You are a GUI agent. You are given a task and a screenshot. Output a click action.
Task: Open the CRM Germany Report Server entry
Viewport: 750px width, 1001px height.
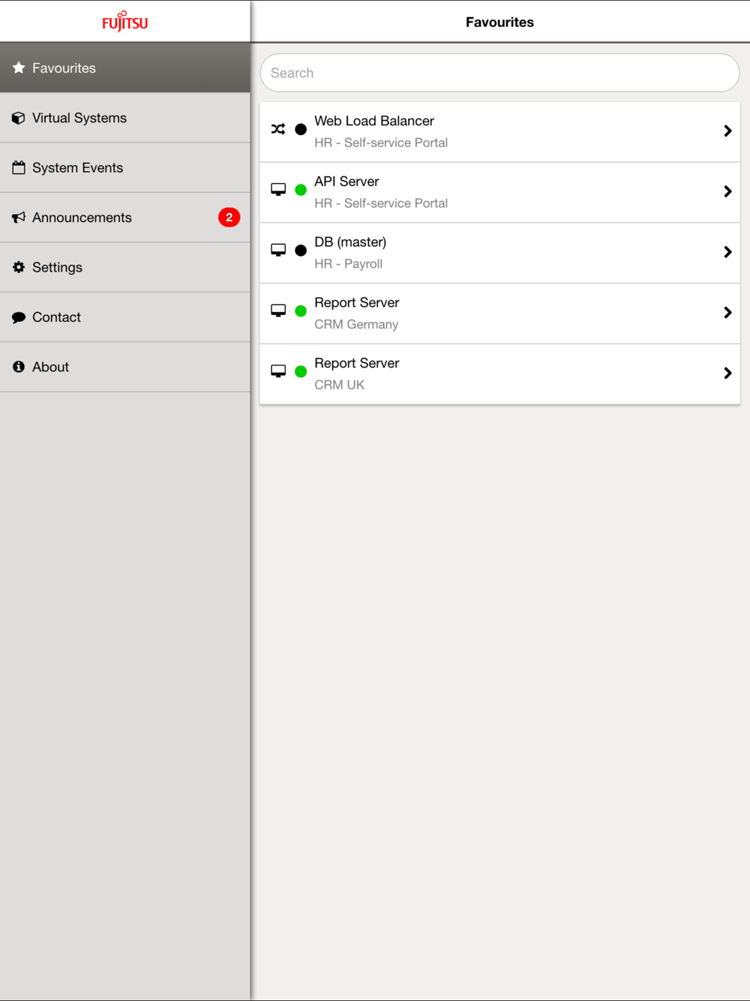499,313
